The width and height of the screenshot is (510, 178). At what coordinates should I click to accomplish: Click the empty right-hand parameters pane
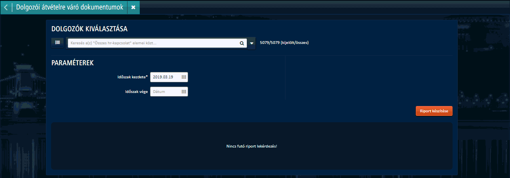[368, 79]
